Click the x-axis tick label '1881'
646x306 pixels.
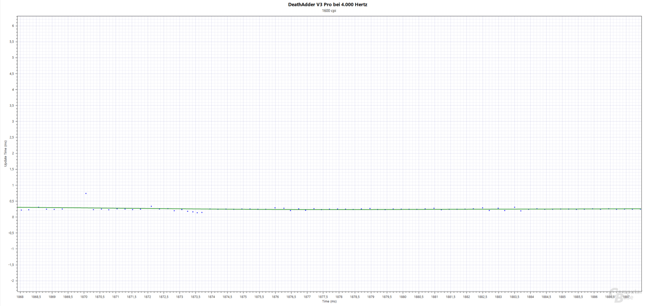(435, 297)
